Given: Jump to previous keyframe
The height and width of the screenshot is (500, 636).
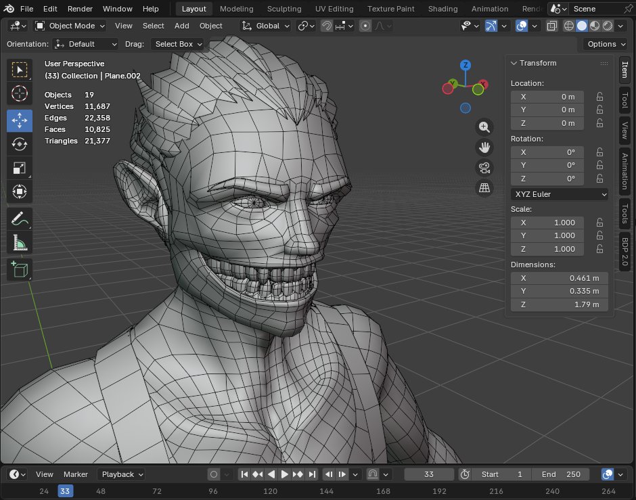Looking at the screenshot, I should tap(258, 474).
